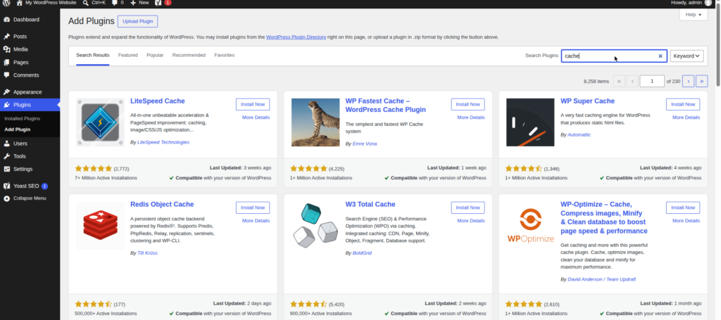Click the current page number field
Screen dimensions: 721x320
coord(652,81)
